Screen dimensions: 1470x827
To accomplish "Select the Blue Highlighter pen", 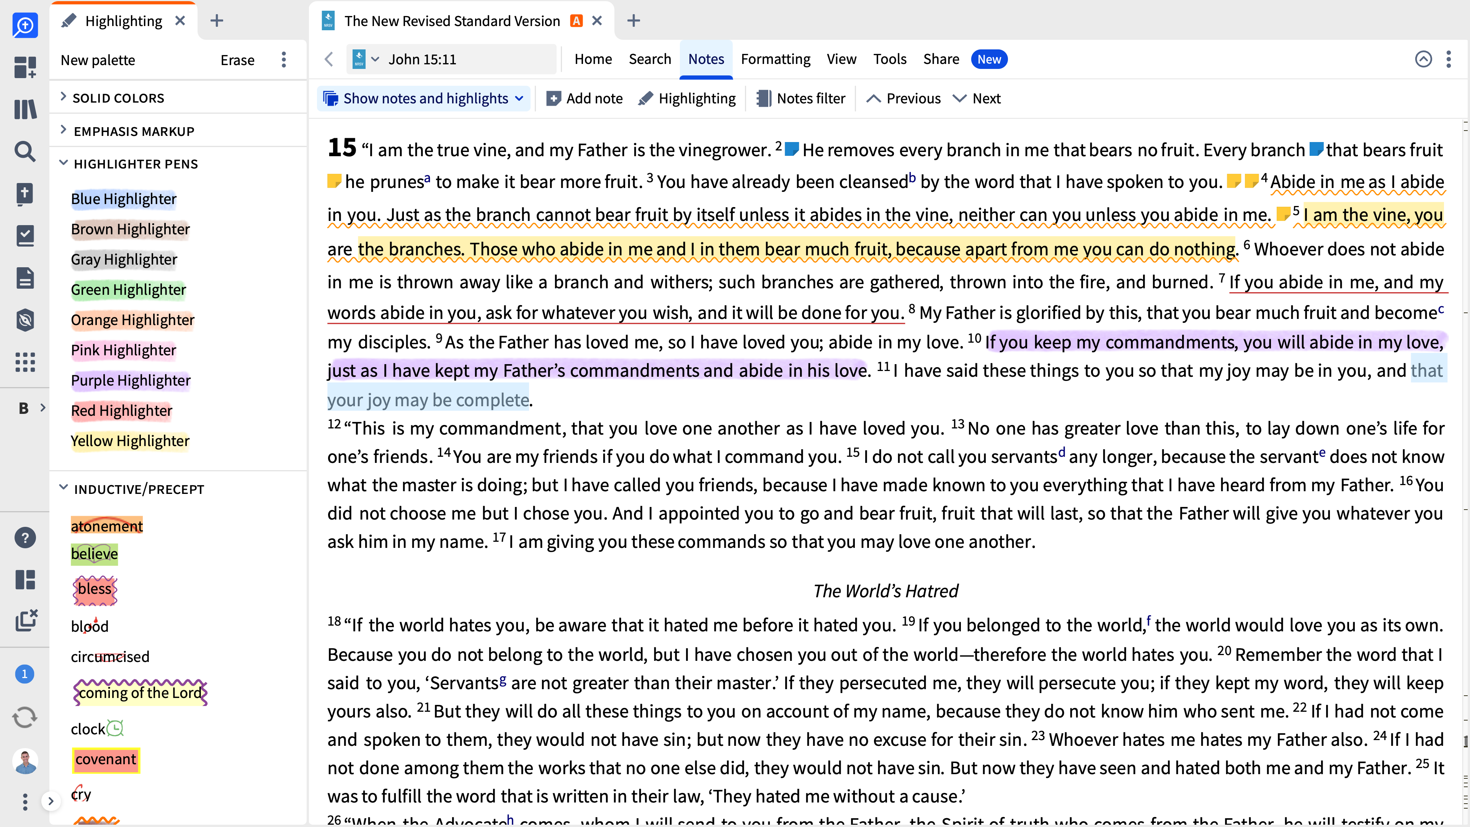I will (123, 199).
